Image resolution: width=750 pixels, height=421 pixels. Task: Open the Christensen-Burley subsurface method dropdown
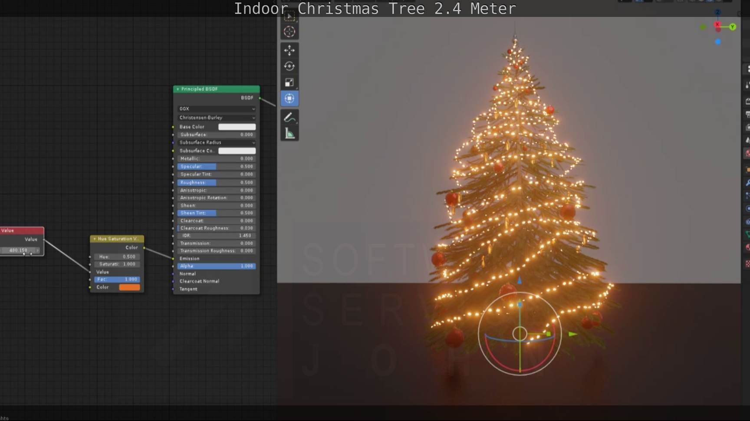[x=217, y=118]
